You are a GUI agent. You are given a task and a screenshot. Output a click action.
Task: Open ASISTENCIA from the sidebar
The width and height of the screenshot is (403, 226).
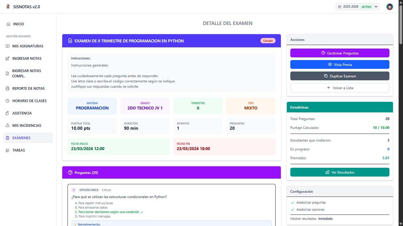pyautogui.click(x=28, y=113)
